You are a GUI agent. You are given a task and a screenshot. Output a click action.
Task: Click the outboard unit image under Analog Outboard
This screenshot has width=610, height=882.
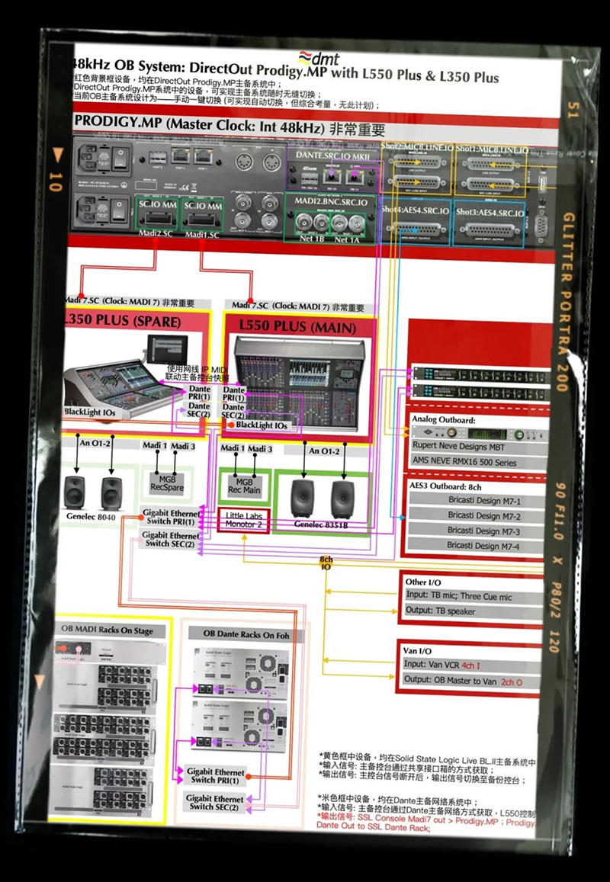480,432
